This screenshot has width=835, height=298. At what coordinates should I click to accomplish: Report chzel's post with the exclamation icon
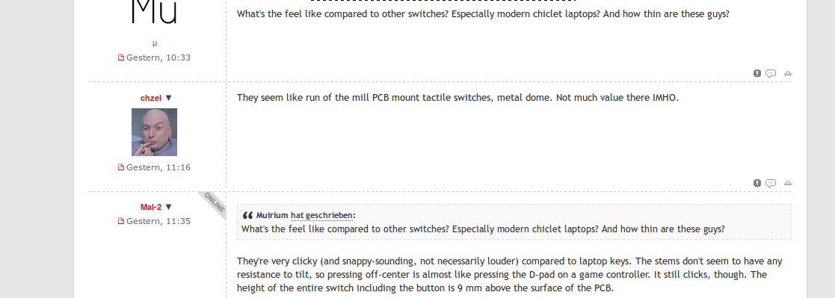(x=757, y=183)
